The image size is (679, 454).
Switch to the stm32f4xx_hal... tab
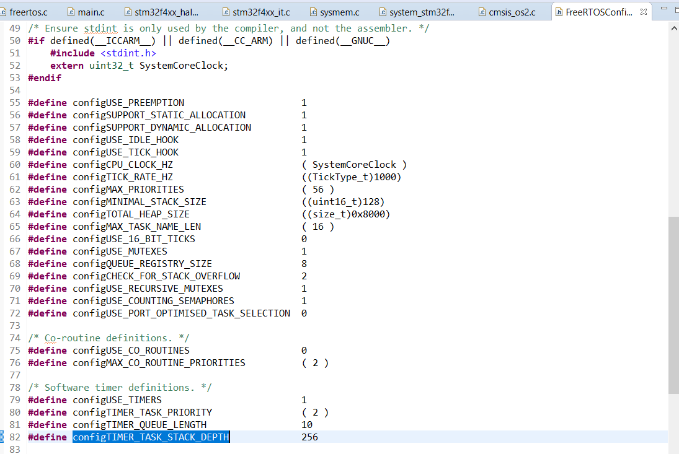[x=161, y=12]
